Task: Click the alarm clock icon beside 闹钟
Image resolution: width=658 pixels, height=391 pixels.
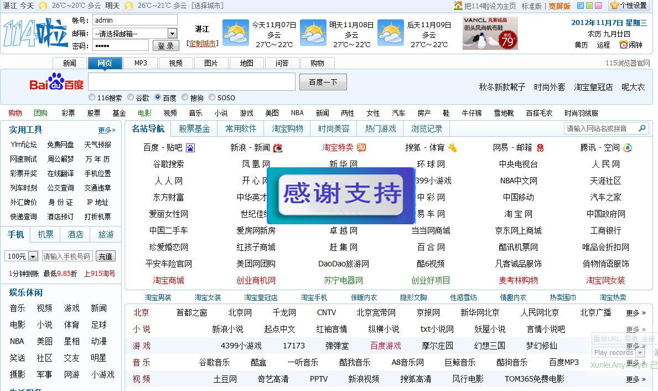Action: pos(623,44)
